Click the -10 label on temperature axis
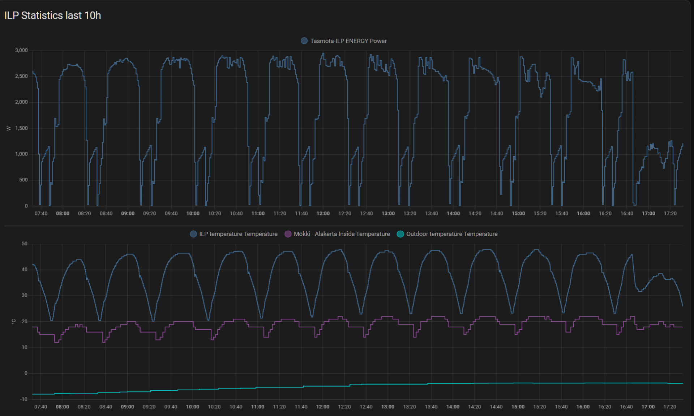The width and height of the screenshot is (694, 416). pos(24,399)
